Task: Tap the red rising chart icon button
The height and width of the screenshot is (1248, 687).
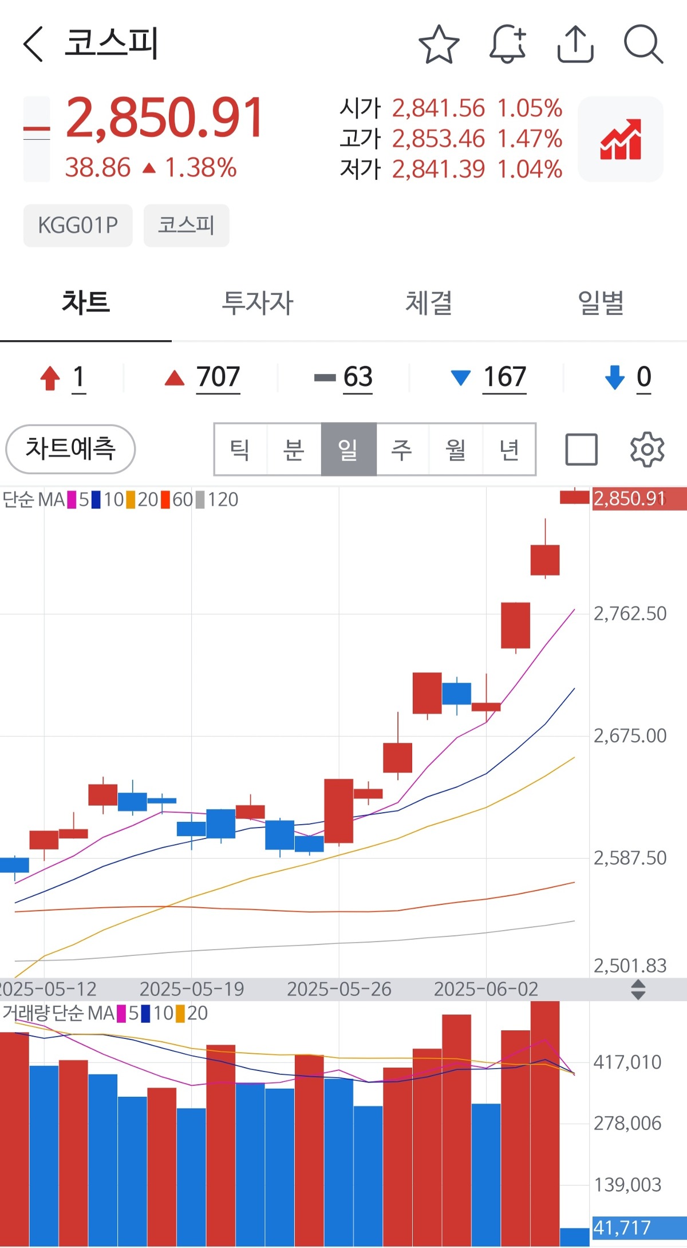Action: [x=621, y=139]
